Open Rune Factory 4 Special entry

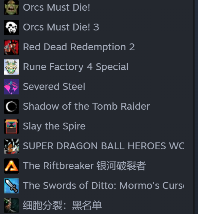click(x=76, y=67)
